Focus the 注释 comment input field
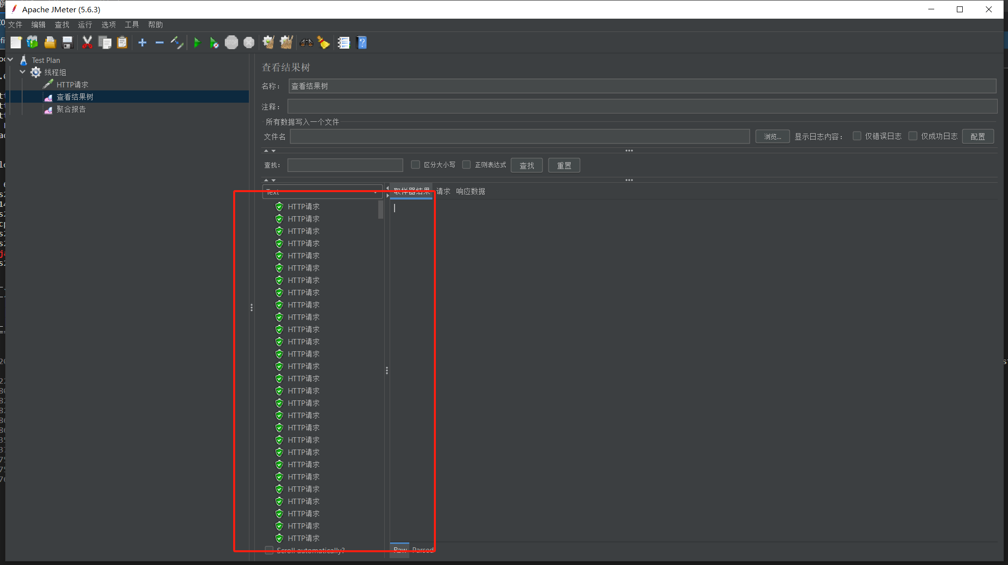 tap(642, 106)
